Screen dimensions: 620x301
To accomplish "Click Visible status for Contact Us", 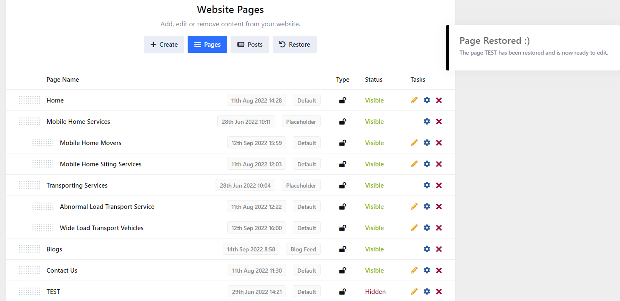I will 374,271.
